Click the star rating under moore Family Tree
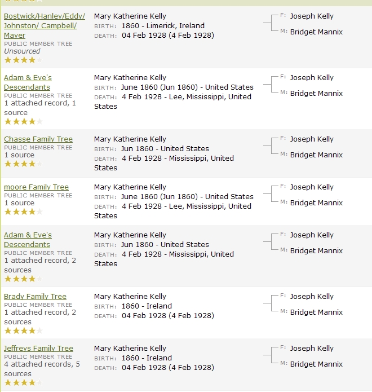 point(23,212)
